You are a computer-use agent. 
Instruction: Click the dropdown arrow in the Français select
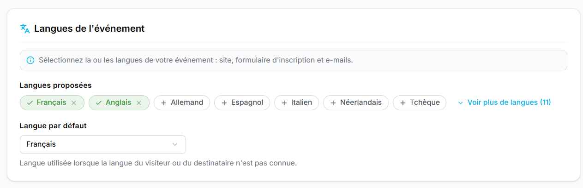click(175, 144)
